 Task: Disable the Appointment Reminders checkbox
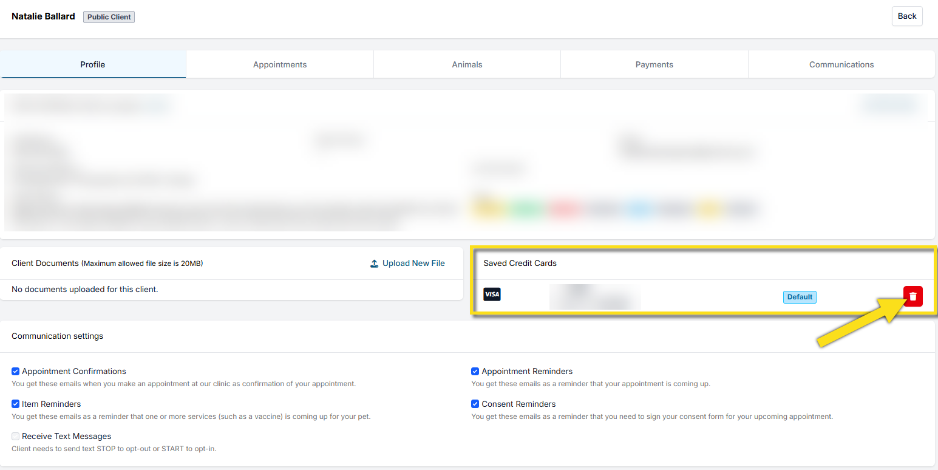[x=475, y=371]
